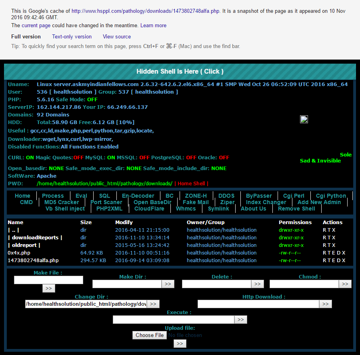Click the 1473802748alfa.php file name
This screenshot has height=355, width=360.
(x=33, y=260)
